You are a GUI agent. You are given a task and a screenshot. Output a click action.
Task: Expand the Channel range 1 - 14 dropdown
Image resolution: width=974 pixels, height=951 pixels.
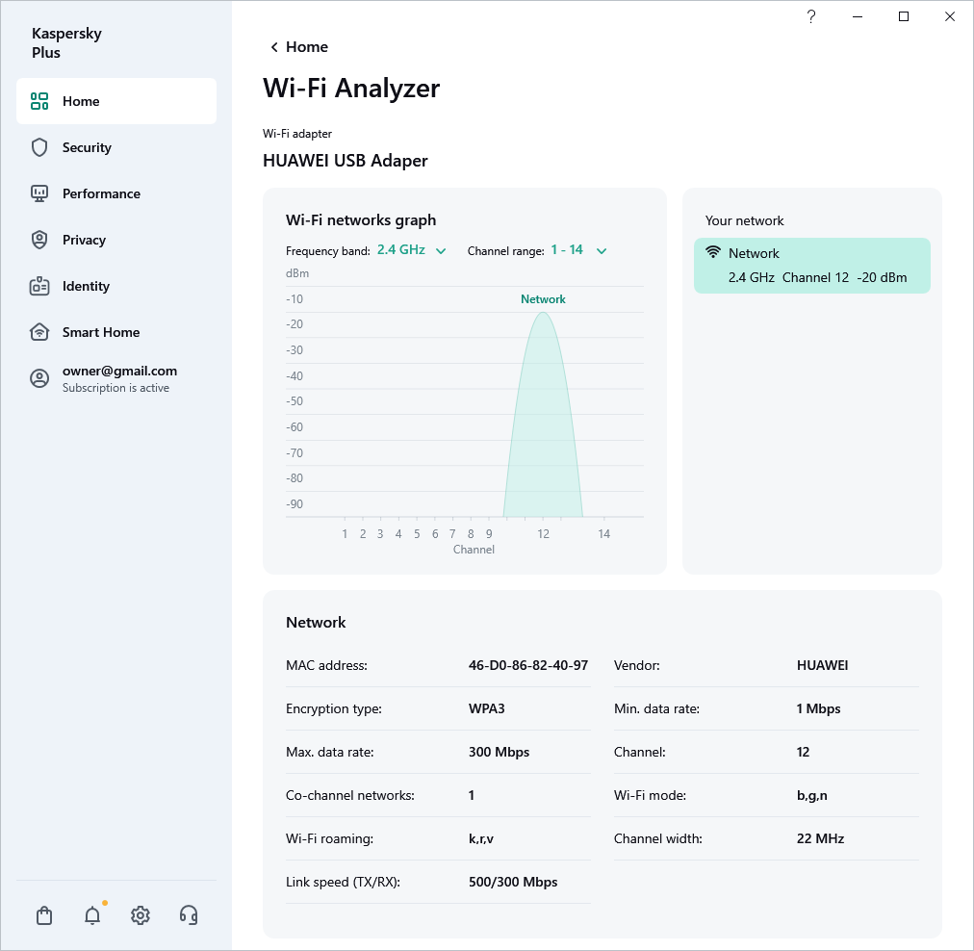[577, 250]
